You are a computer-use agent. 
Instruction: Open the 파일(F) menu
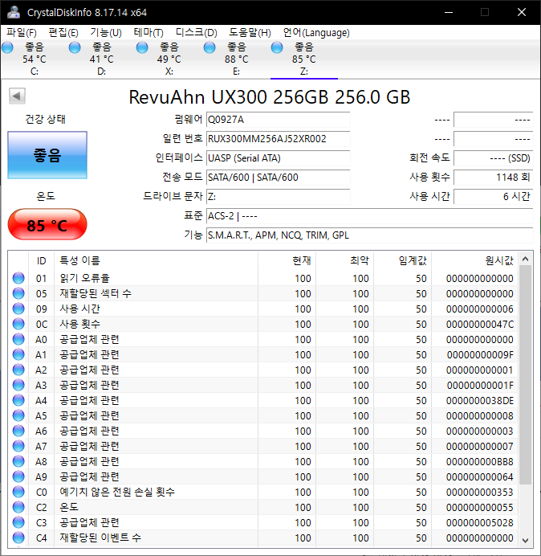point(21,33)
